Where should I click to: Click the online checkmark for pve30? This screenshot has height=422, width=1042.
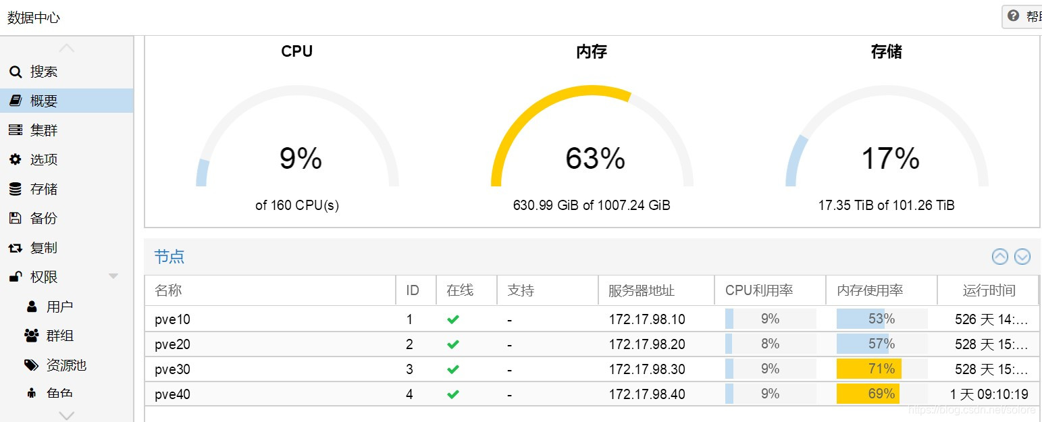pyautogui.click(x=453, y=369)
